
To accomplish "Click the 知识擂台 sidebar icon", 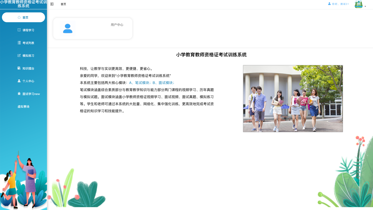I will (x=19, y=68).
